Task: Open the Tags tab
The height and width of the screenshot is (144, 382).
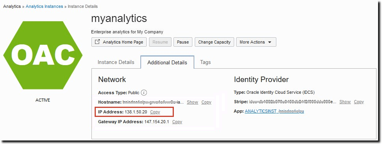Action: point(205,62)
